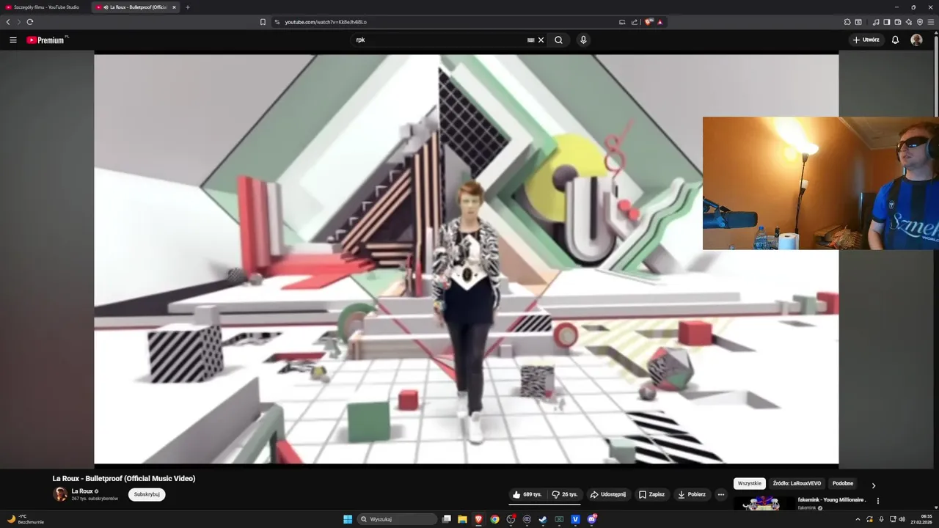The height and width of the screenshot is (528, 939).
Task: Open clock showing 06:35 27.02.2026
Action: click(921, 519)
